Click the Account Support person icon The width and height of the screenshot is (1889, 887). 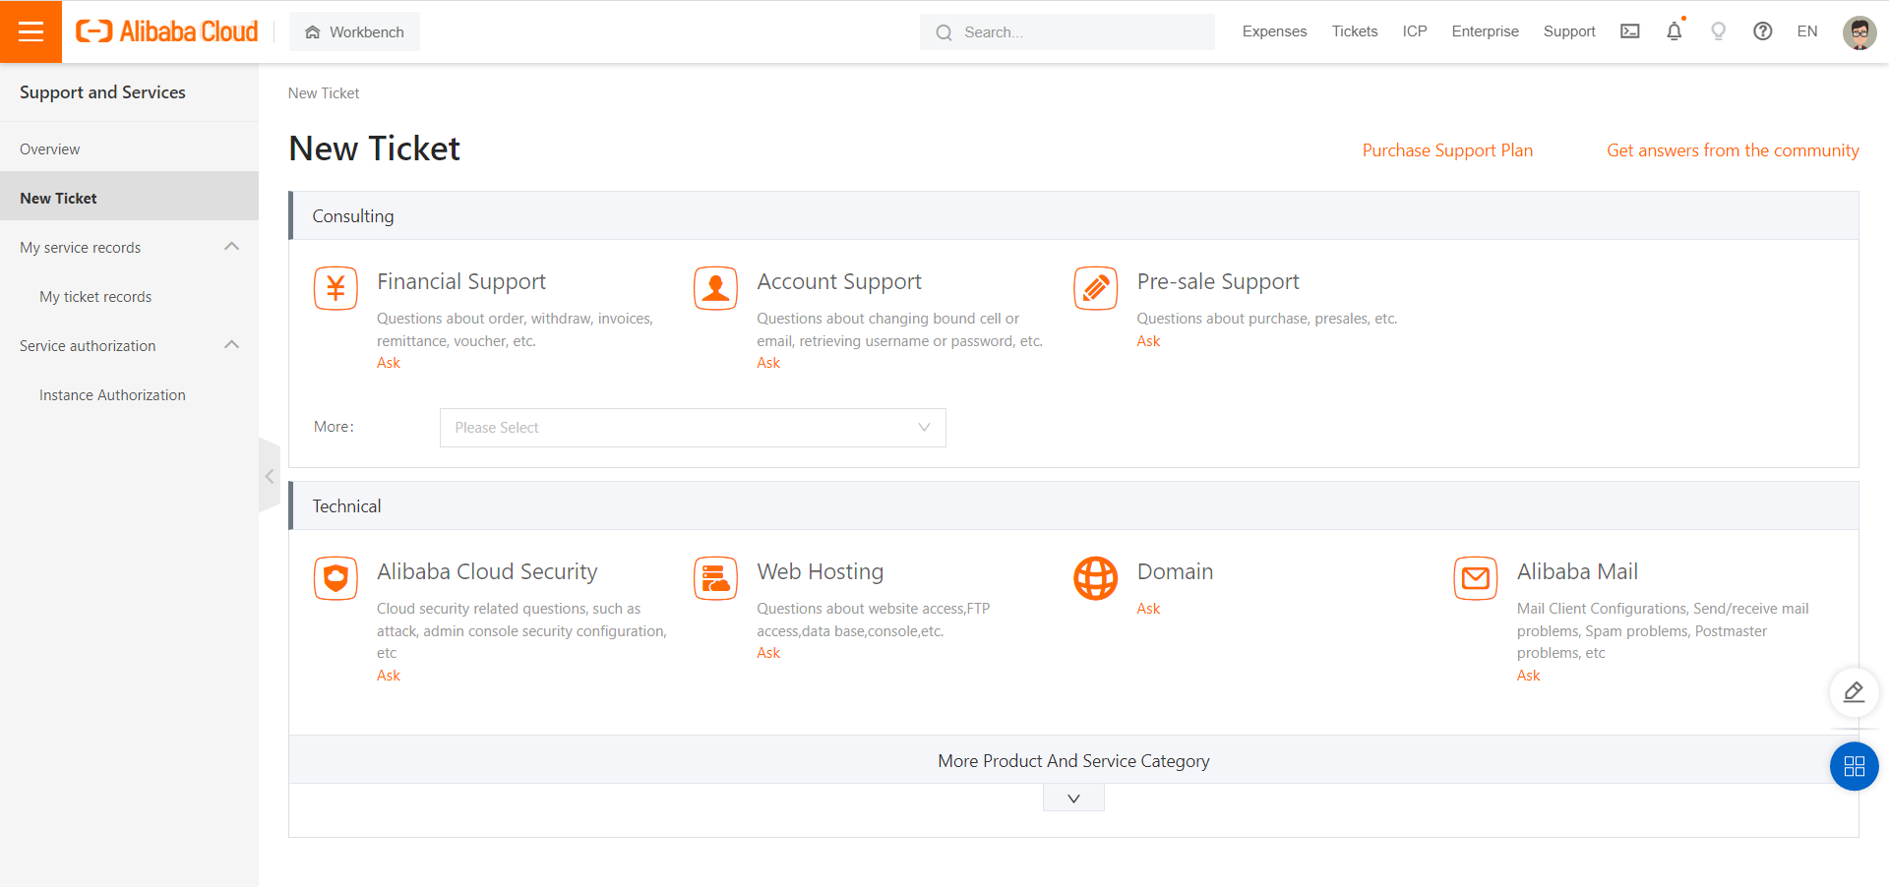(x=715, y=288)
